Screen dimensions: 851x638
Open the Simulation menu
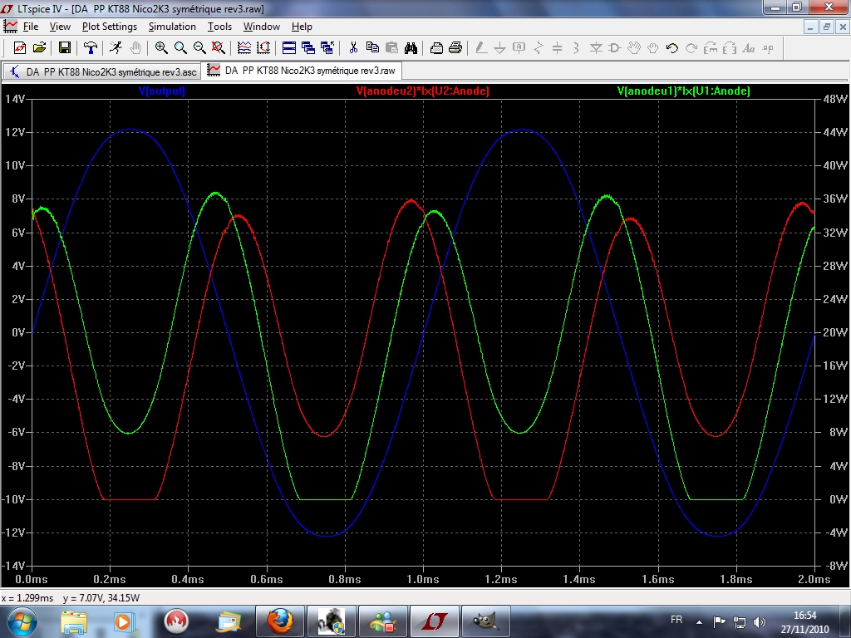point(172,26)
